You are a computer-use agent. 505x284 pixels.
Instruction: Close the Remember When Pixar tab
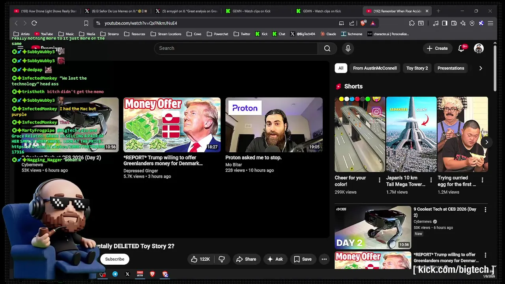[x=426, y=11]
